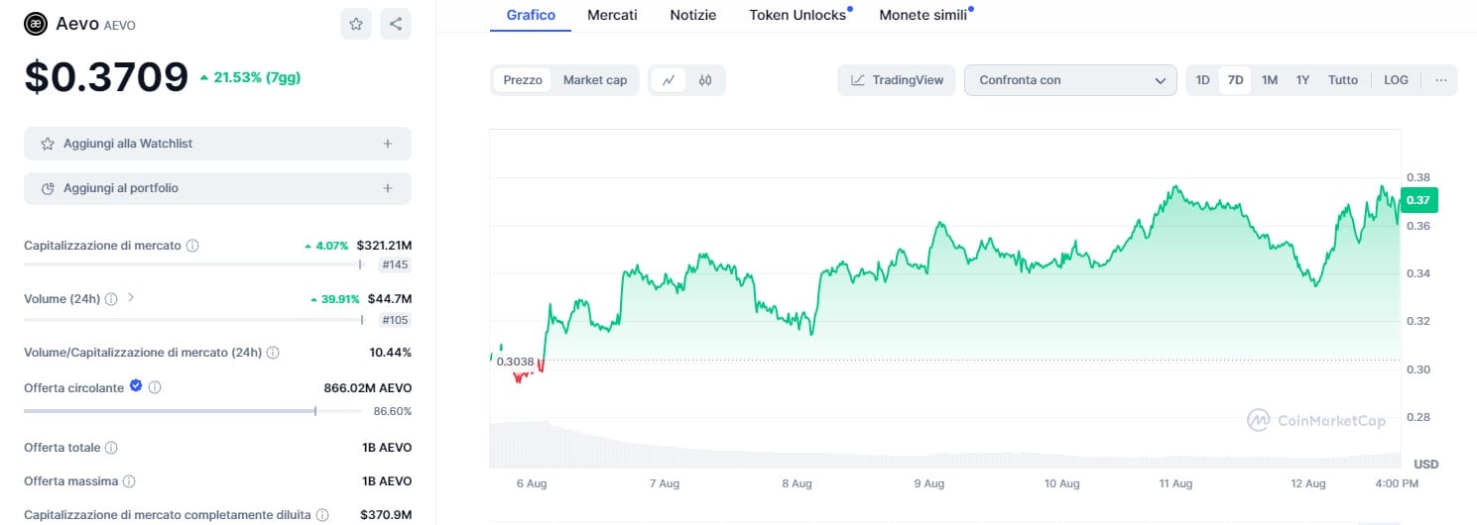1477x525 pixels.
Task: Expand Volume (24h) chevron arrow
Action: tap(131, 298)
